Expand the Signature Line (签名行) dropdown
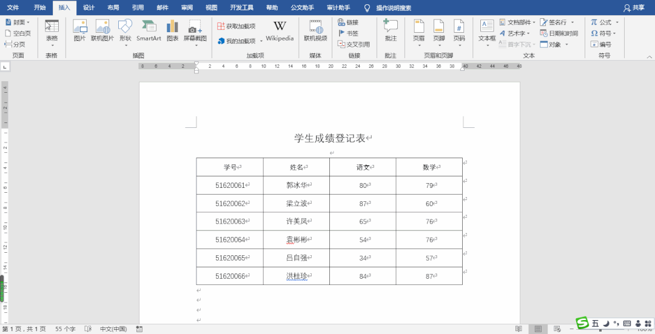Viewport: 655px width, 334px height. click(573, 22)
